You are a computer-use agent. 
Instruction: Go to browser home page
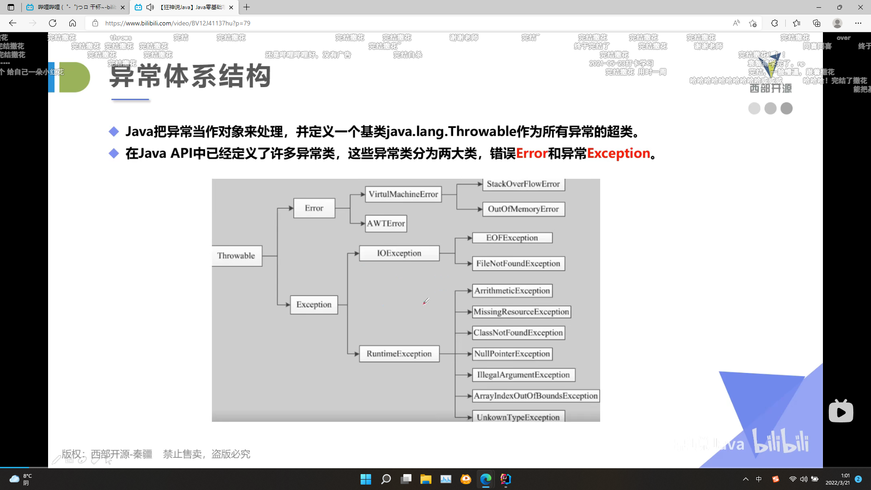click(73, 23)
